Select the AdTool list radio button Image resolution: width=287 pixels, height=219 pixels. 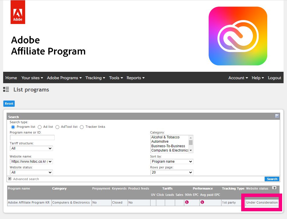pos(57,127)
